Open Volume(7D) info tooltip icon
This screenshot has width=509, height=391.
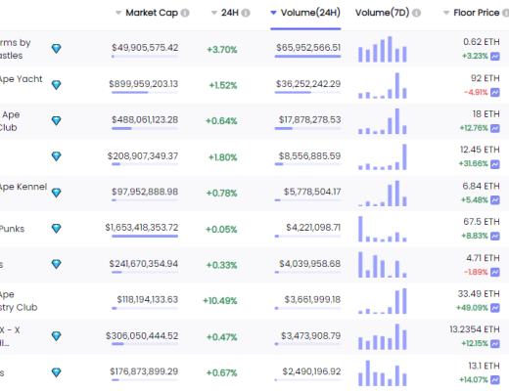coord(416,13)
